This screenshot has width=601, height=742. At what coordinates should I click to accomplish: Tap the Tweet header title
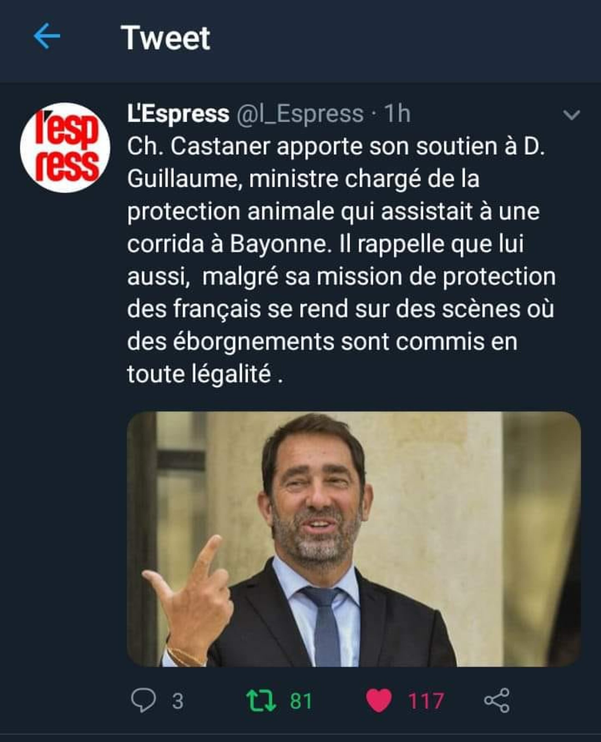(165, 38)
